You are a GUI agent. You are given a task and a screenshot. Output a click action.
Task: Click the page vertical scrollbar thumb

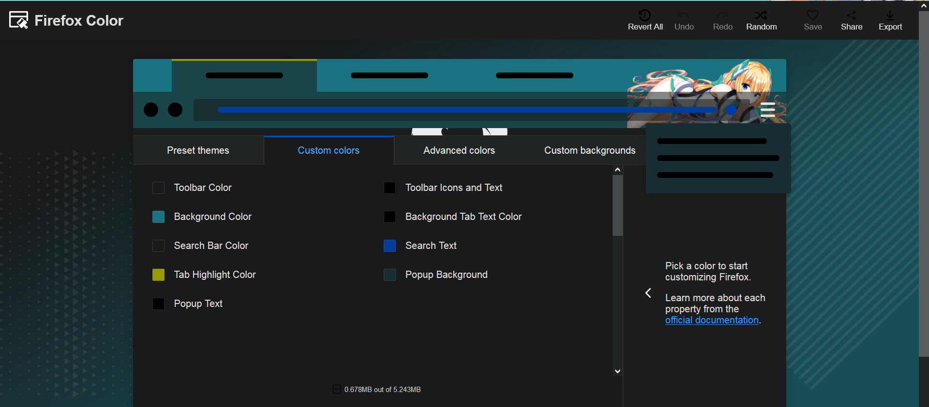(924, 184)
